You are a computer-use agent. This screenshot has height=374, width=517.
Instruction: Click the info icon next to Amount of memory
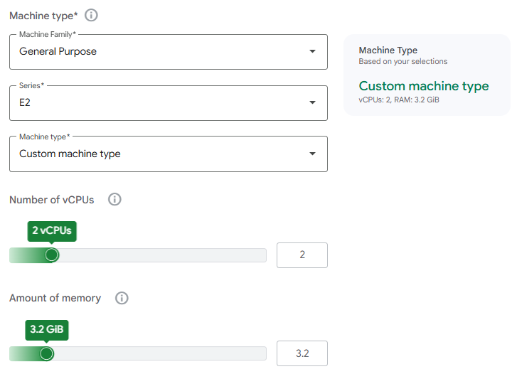tap(122, 298)
